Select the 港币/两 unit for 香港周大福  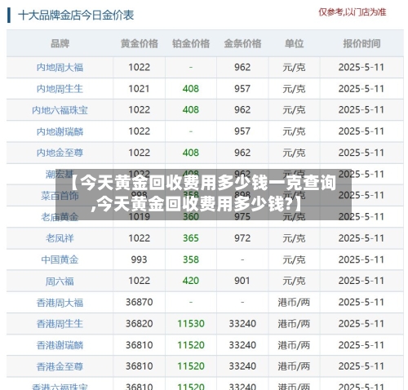[294, 303]
